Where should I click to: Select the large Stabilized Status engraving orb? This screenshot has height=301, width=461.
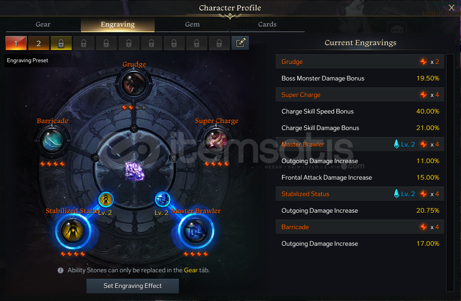coord(73,231)
